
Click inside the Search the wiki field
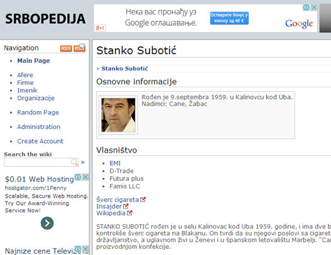(37, 162)
